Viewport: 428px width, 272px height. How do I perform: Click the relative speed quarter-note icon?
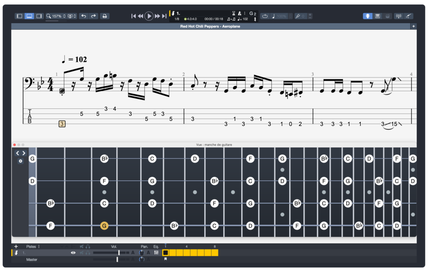tap(273, 16)
